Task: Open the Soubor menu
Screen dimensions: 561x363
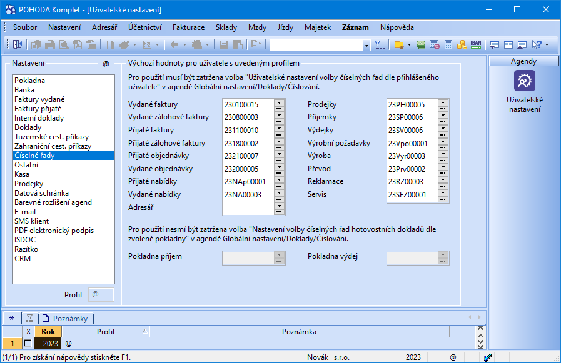Action: (24, 27)
